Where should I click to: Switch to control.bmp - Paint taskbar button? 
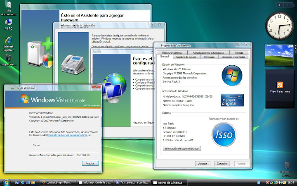[58, 183]
